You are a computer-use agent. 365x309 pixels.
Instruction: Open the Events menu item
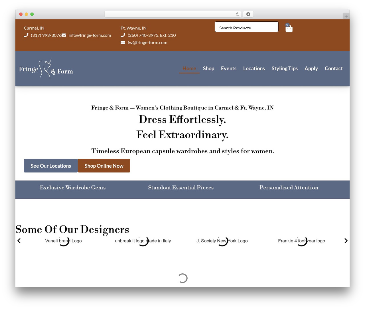(x=229, y=68)
